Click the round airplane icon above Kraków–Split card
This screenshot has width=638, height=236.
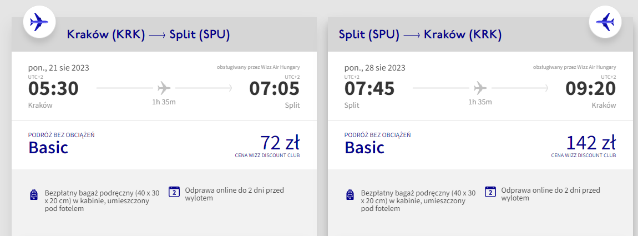39,22
